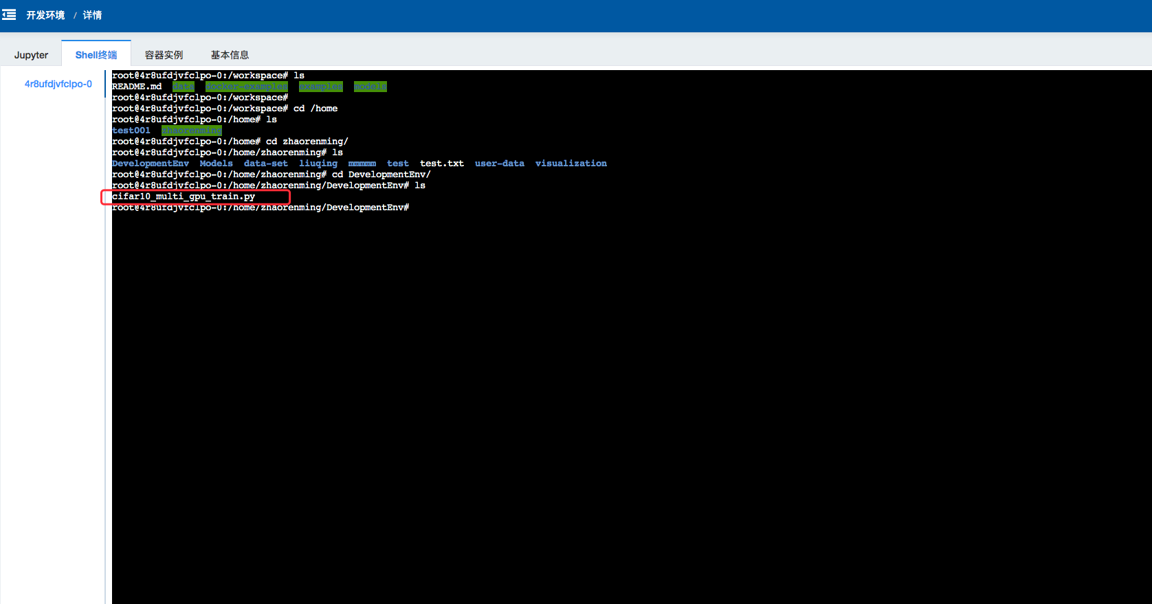Click the highlighted models directory name

pos(370,87)
